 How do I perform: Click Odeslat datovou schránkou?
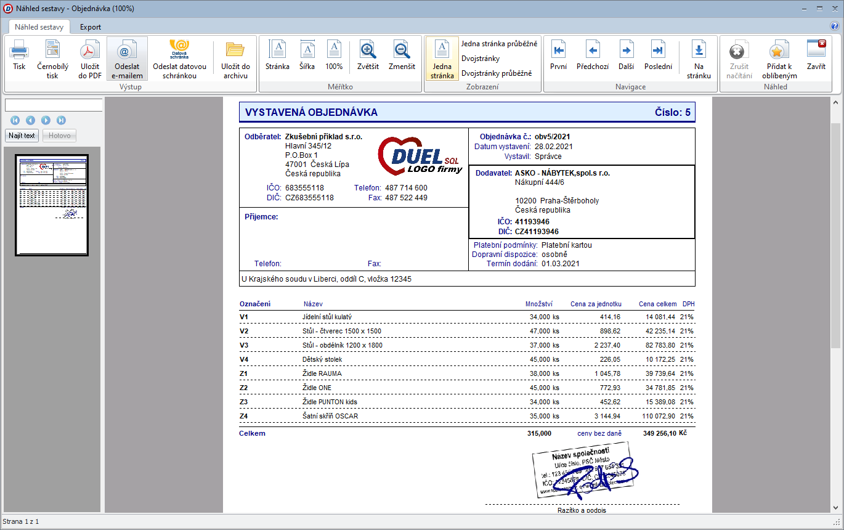[179, 59]
